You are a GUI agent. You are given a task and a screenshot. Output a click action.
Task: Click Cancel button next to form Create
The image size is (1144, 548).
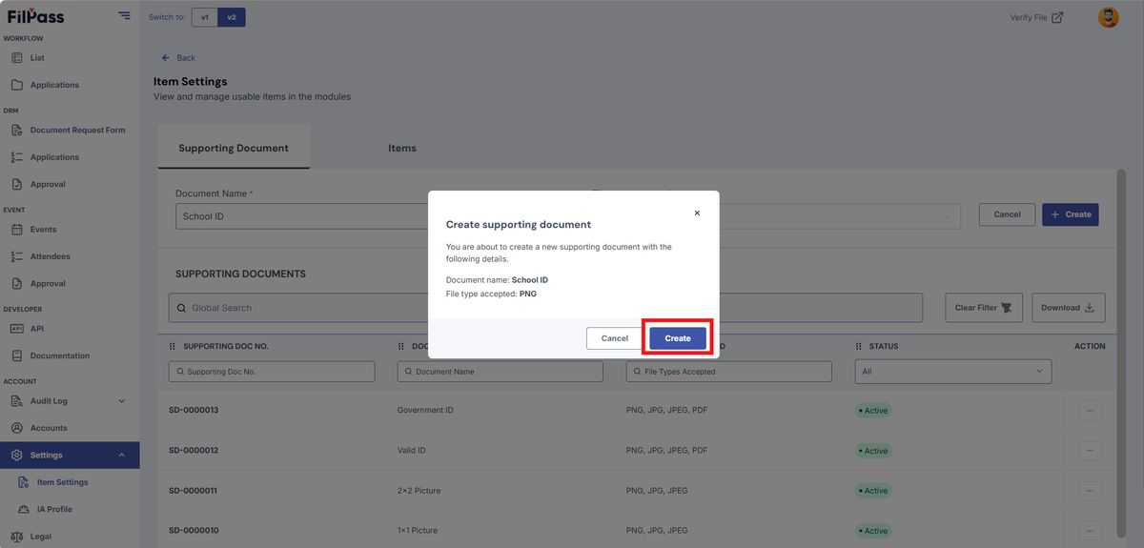click(x=1008, y=214)
